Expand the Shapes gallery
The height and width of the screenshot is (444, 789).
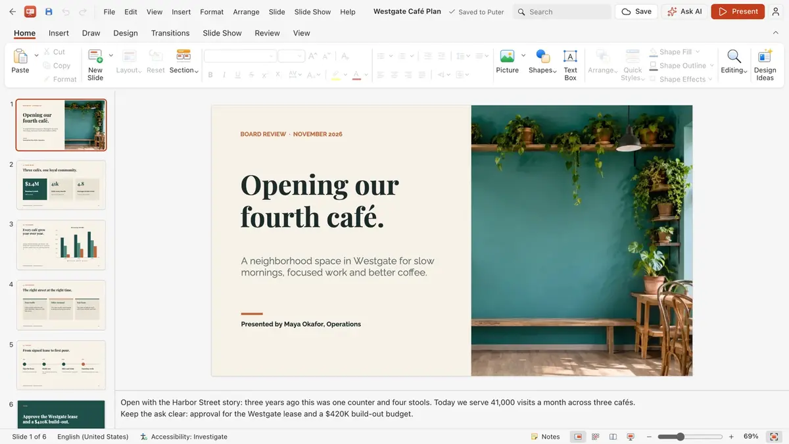point(542,61)
